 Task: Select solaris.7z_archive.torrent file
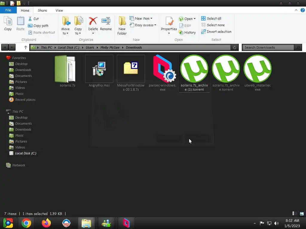pos(226,73)
